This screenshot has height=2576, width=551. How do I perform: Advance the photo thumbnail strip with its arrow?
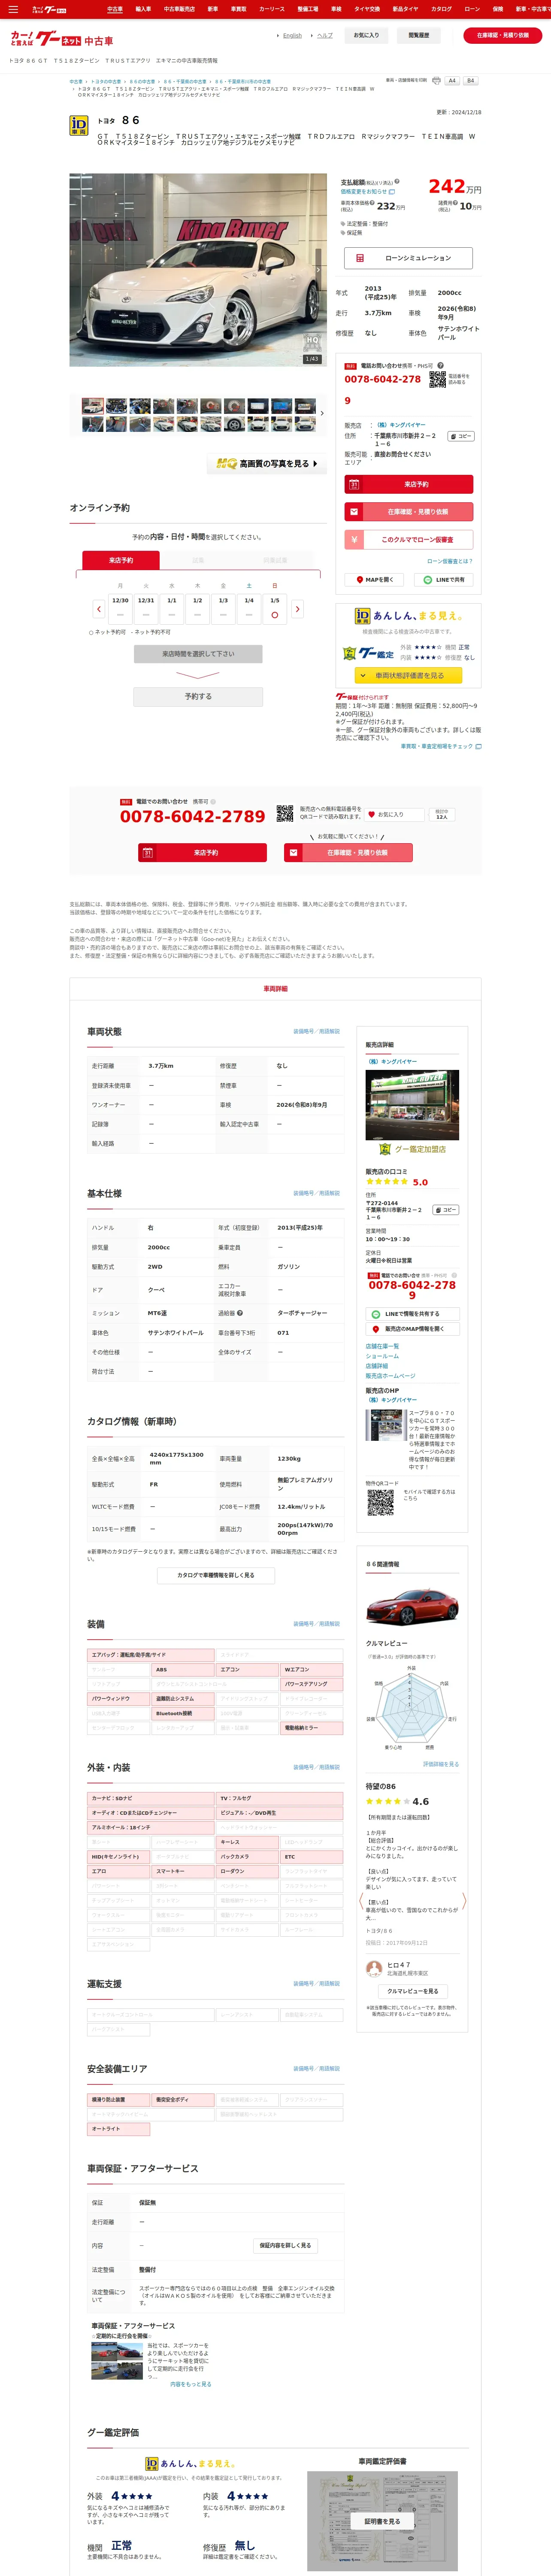tap(322, 413)
